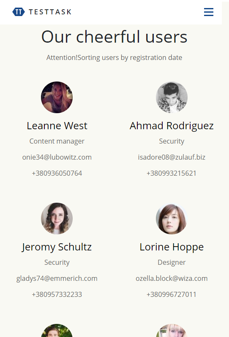Click the name Leanne West
229x337 pixels.
pos(57,126)
